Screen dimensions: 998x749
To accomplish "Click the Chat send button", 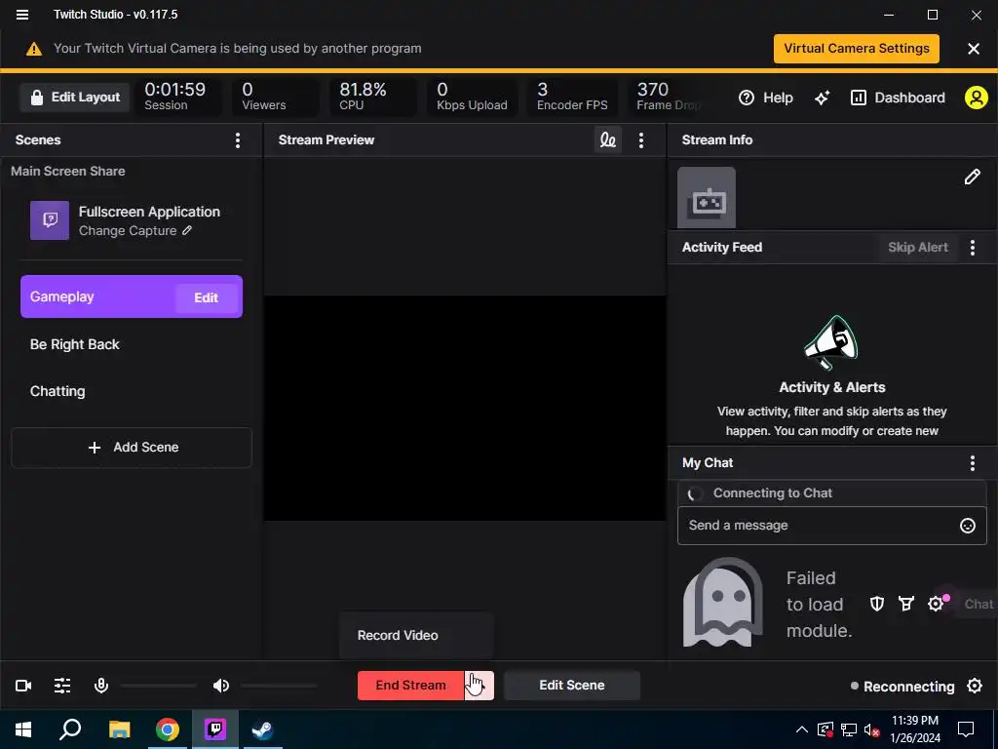I will coord(977,604).
